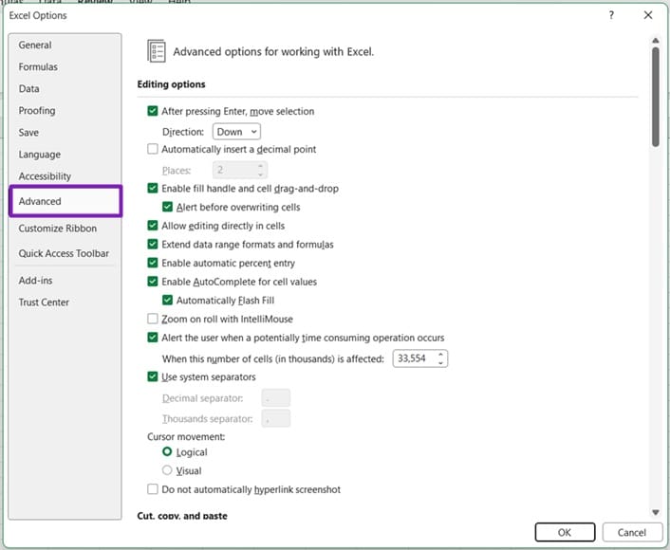Click the Advanced options header icon
The image size is (670, 550).
click(156, 51)
